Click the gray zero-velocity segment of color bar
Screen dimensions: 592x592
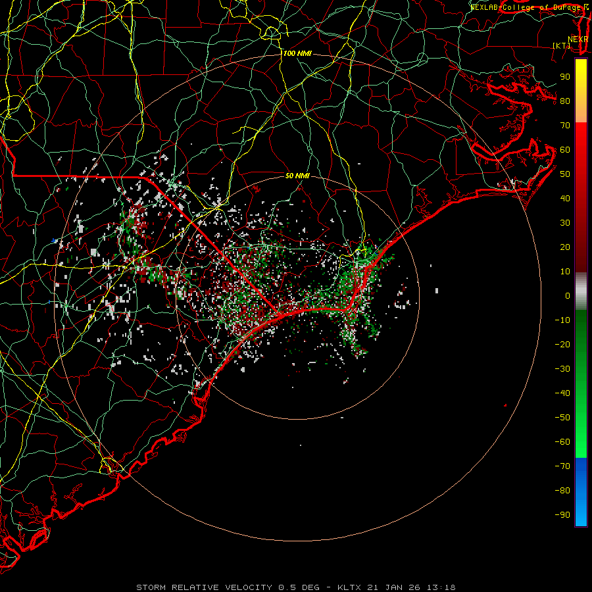581,291
